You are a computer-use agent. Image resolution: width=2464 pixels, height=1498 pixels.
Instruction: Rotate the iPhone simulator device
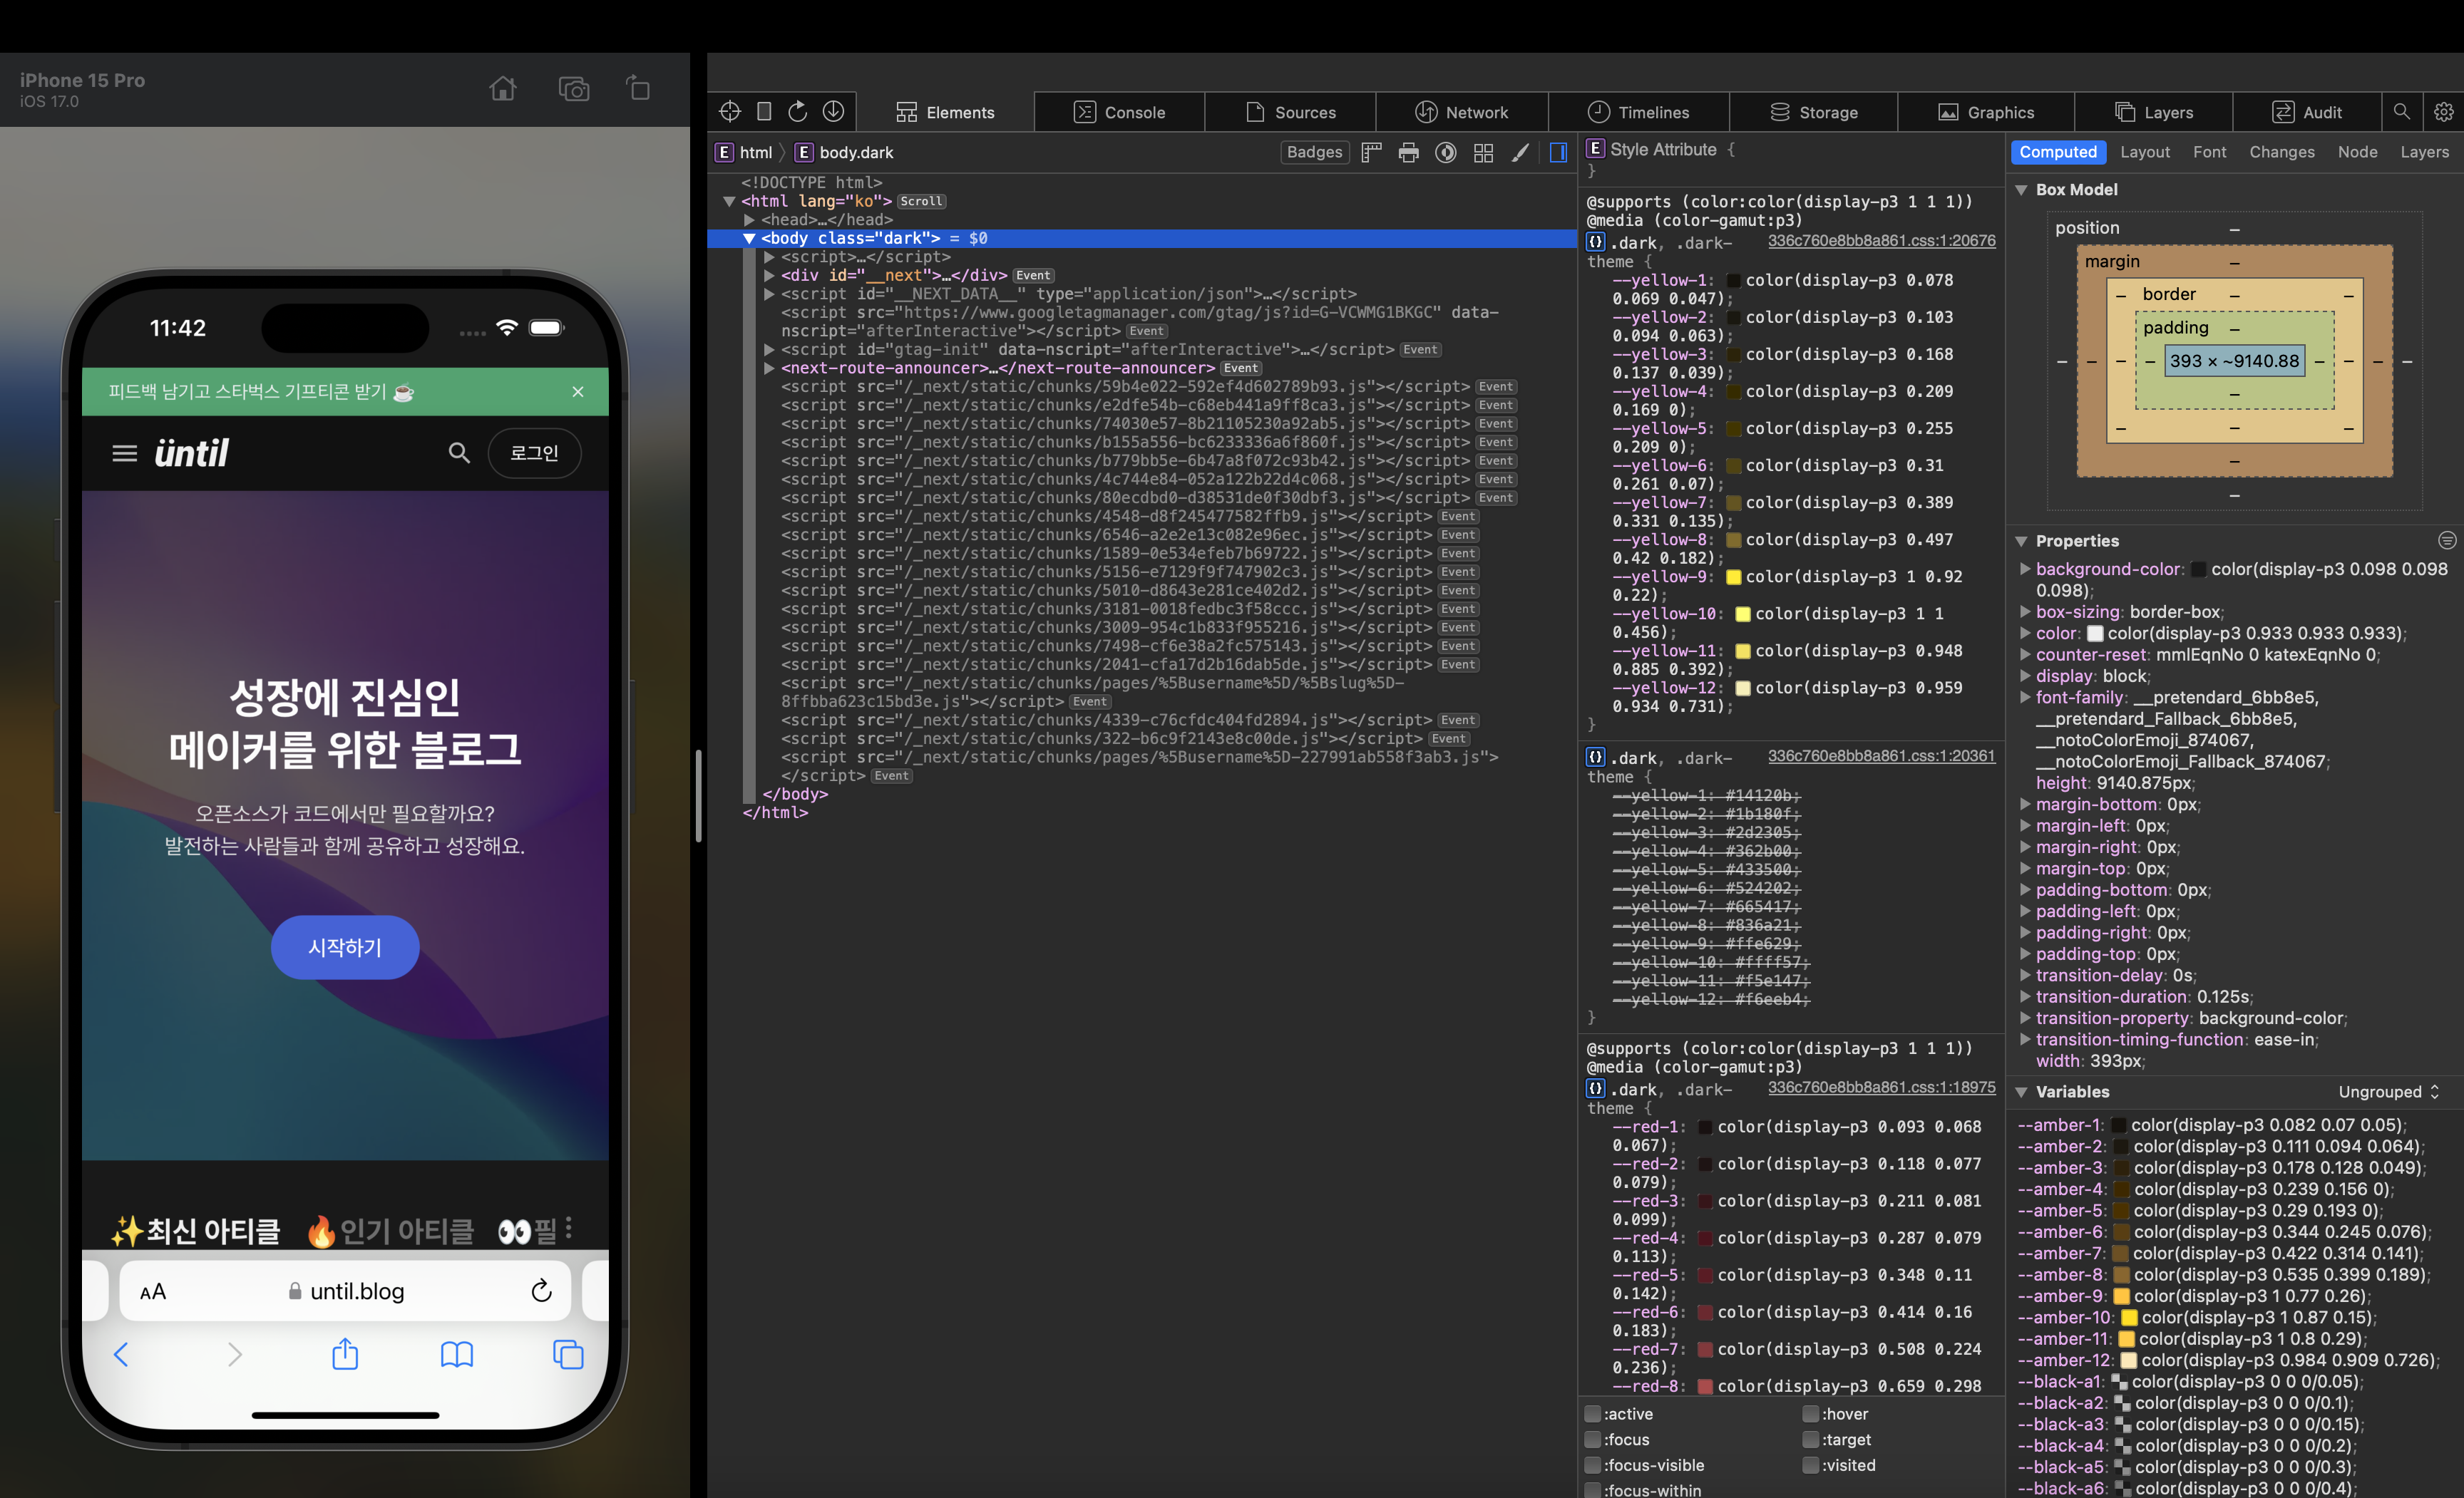638,89
